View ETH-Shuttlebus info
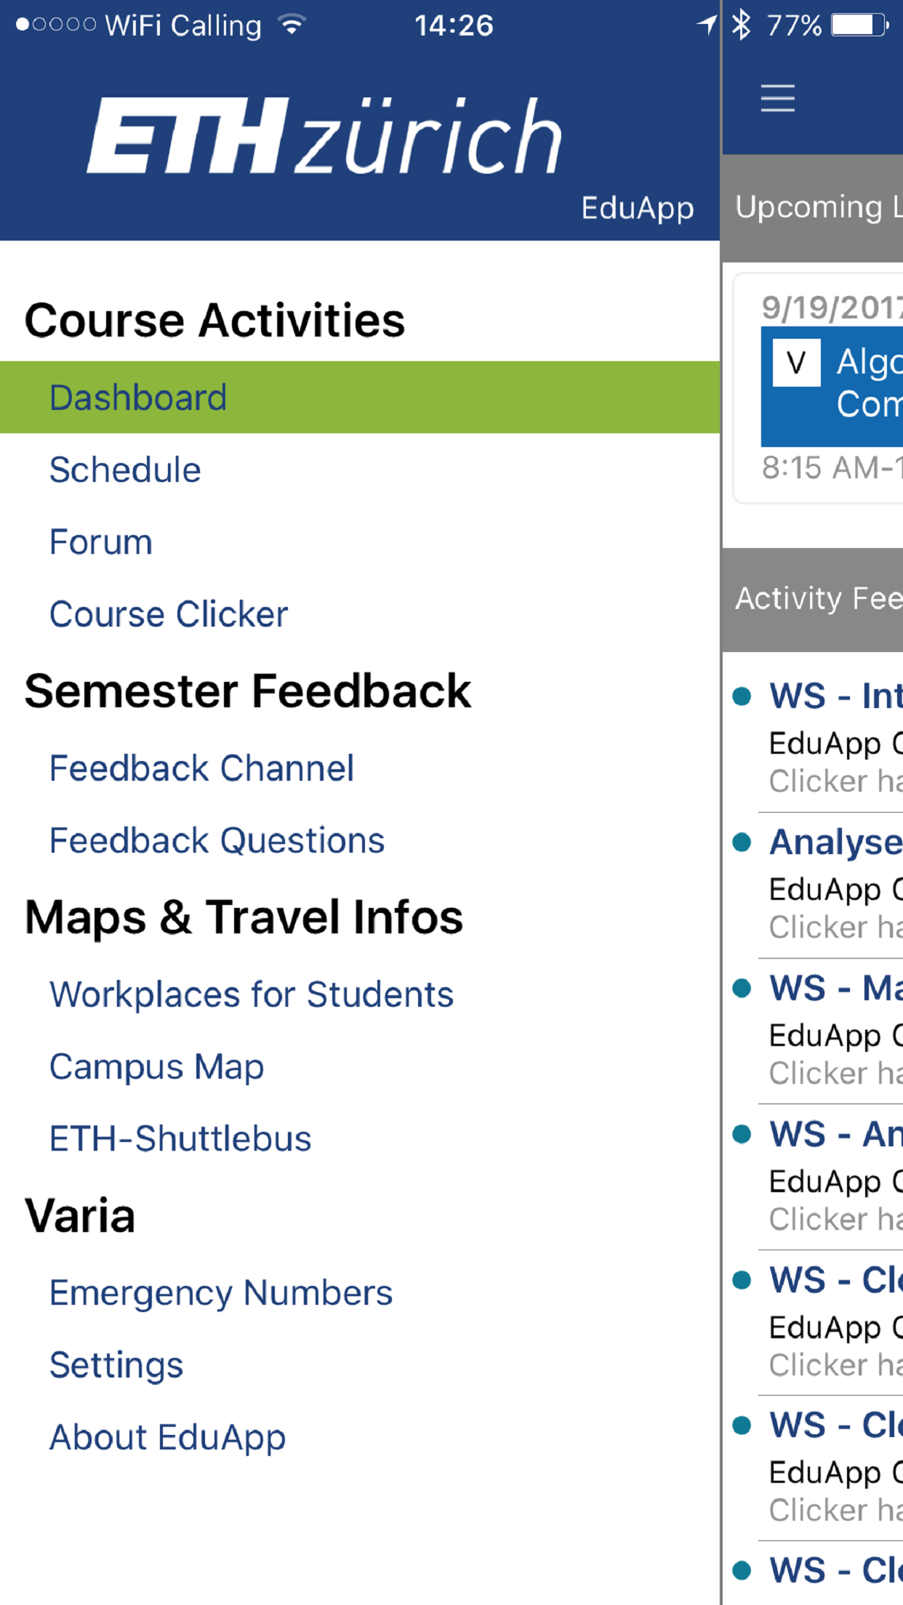903x1605 pixels. coord(180,1139)
